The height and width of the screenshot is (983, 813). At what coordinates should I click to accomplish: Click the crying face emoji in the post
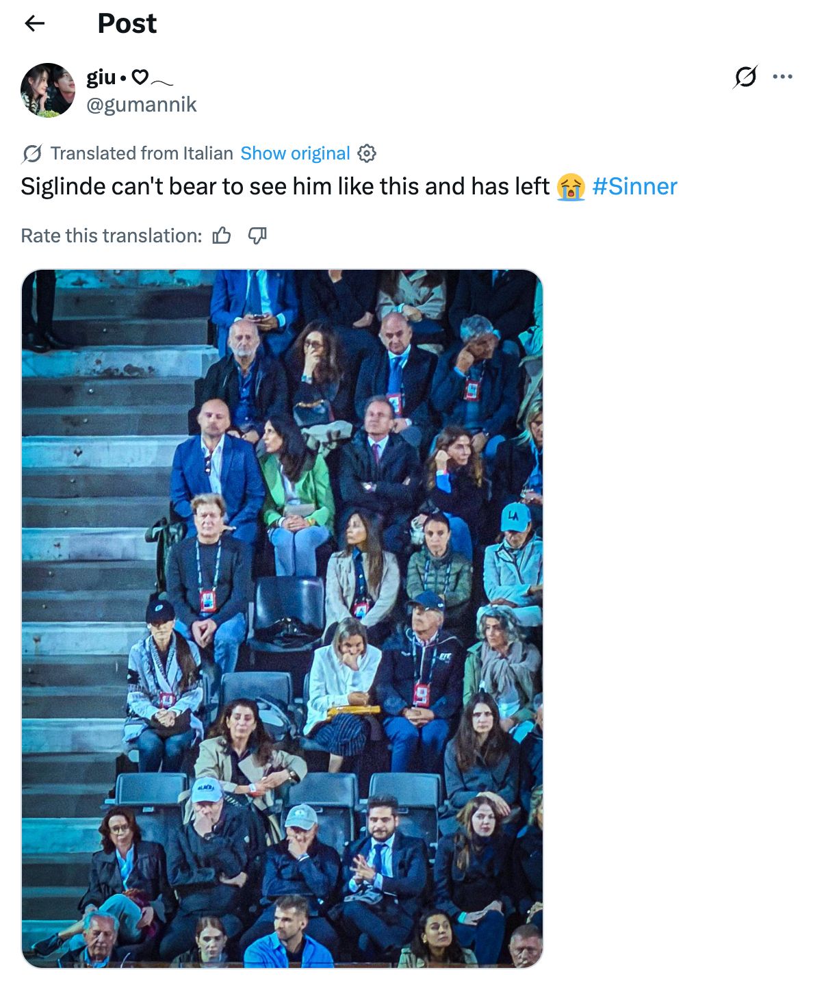(571, 187)
